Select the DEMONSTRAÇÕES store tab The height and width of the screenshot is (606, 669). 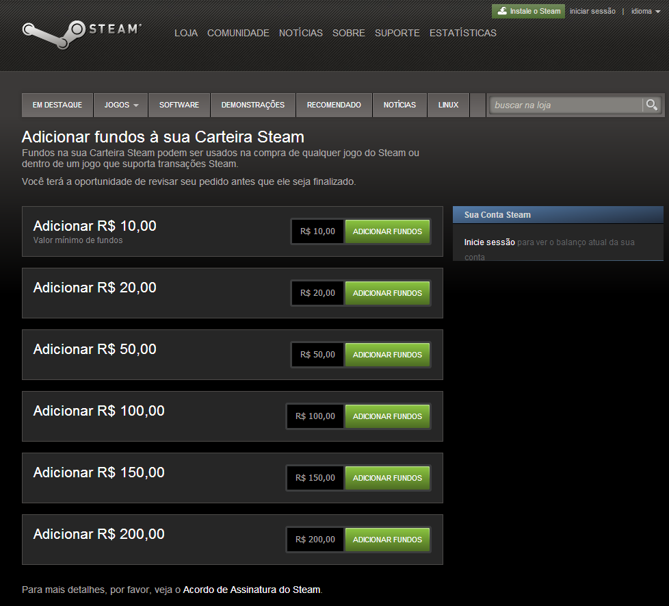pos(253,105)
